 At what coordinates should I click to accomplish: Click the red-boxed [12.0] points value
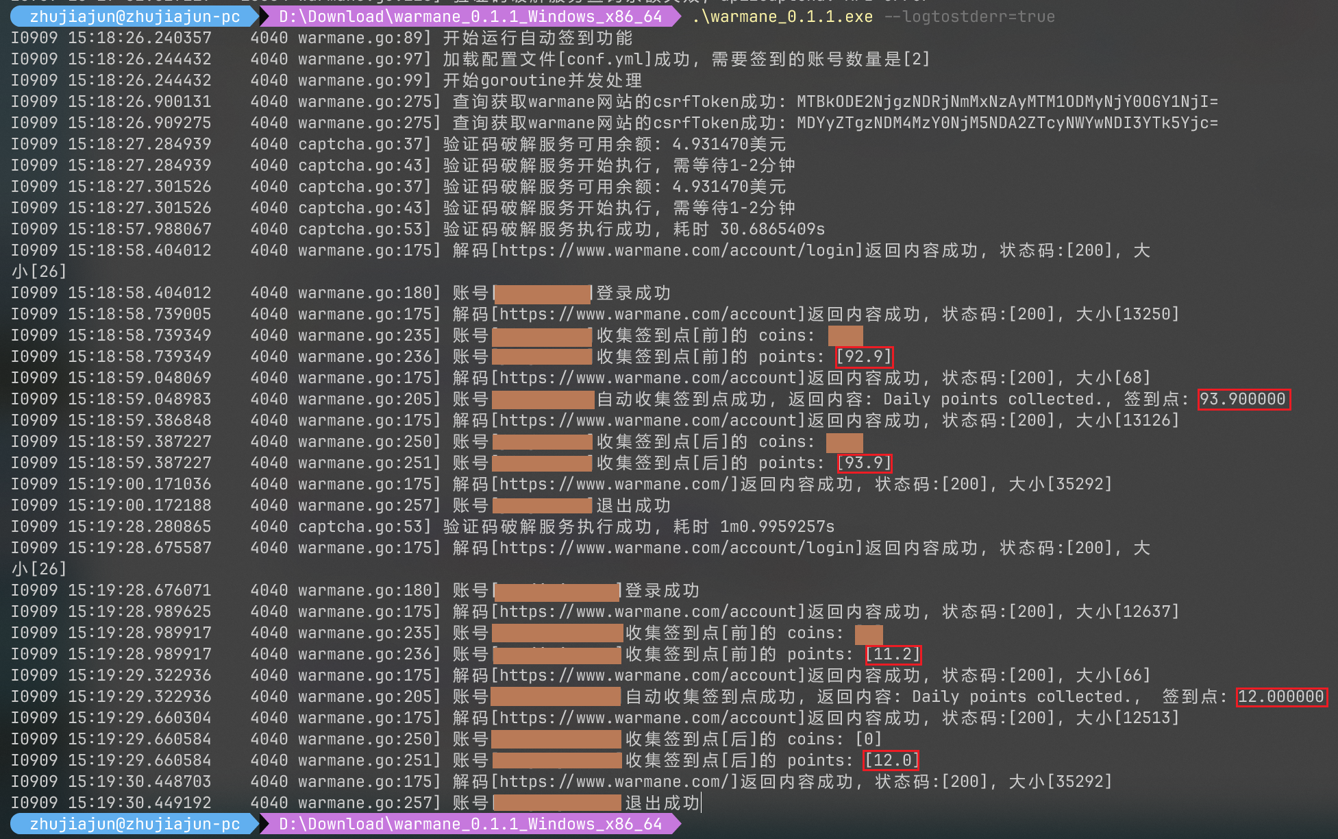[x=891, y=760]
